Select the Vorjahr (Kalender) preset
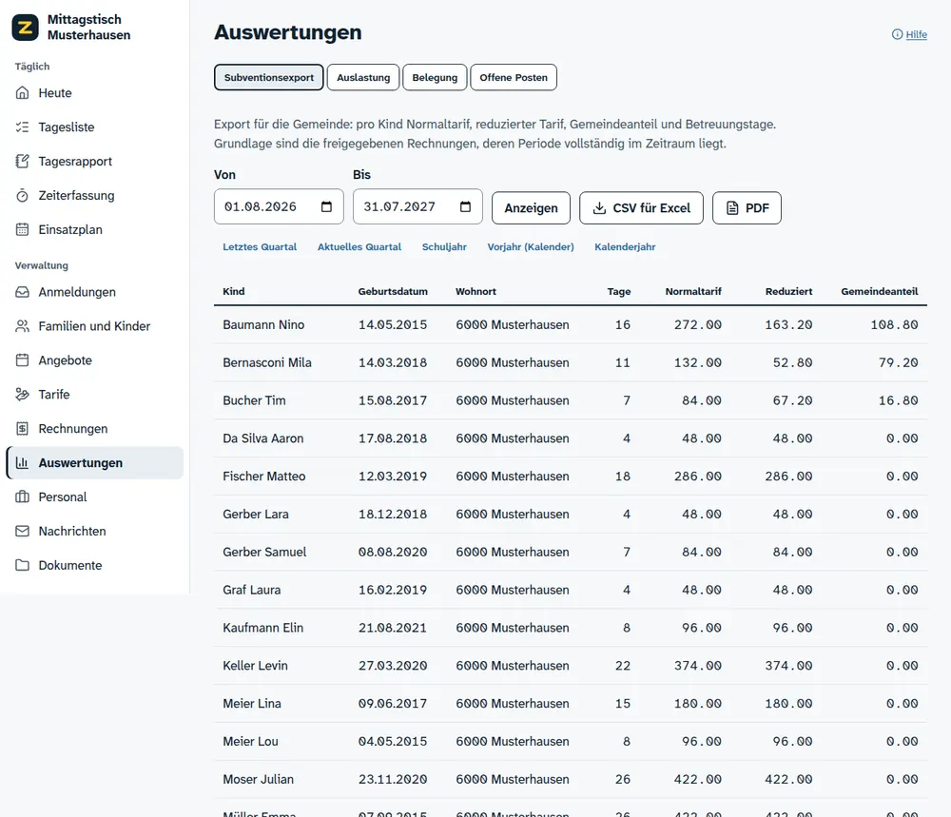Screen dimensions: 951x817 [x=531, y=247]
